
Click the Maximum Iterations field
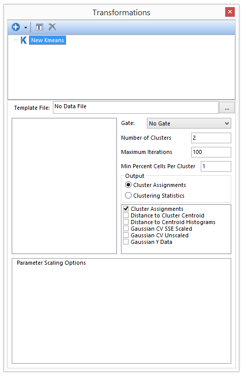click(x=211, y=152)
